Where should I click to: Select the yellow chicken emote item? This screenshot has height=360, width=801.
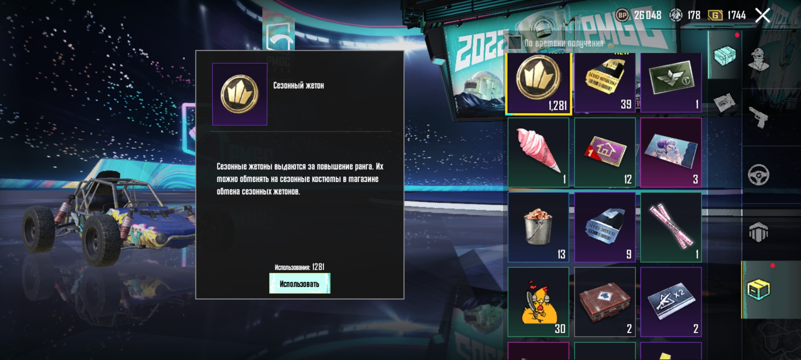(x=538, y=302)
